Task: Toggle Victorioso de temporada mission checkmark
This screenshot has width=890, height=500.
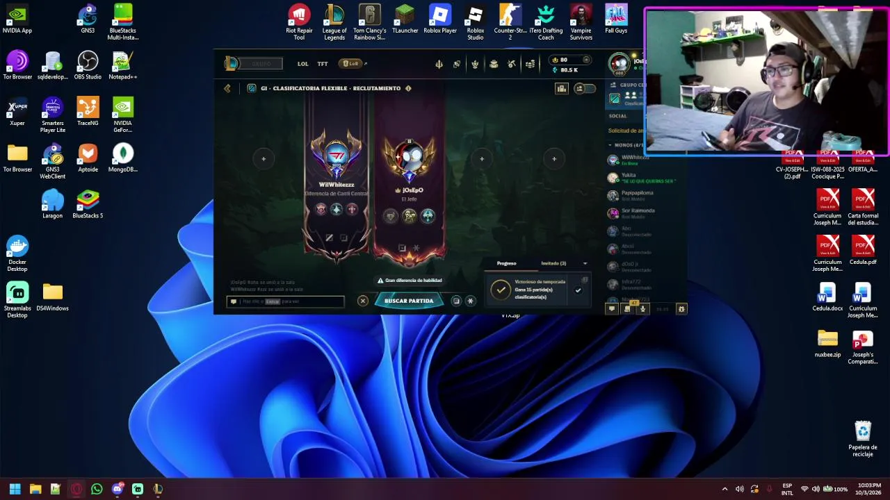Action: pos(578,290)
